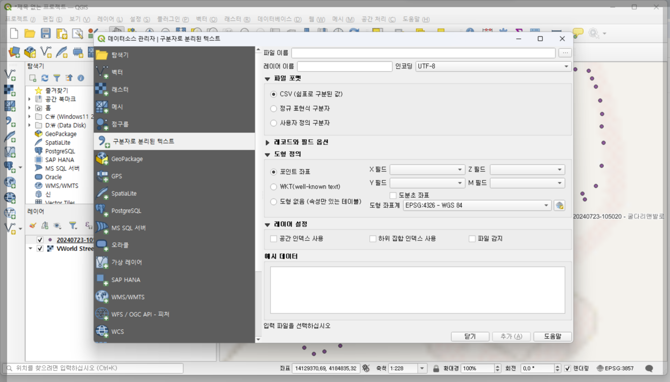Open the Y field dropdown
The width and height of the screenshot is (670, 382).
[427, 183]
